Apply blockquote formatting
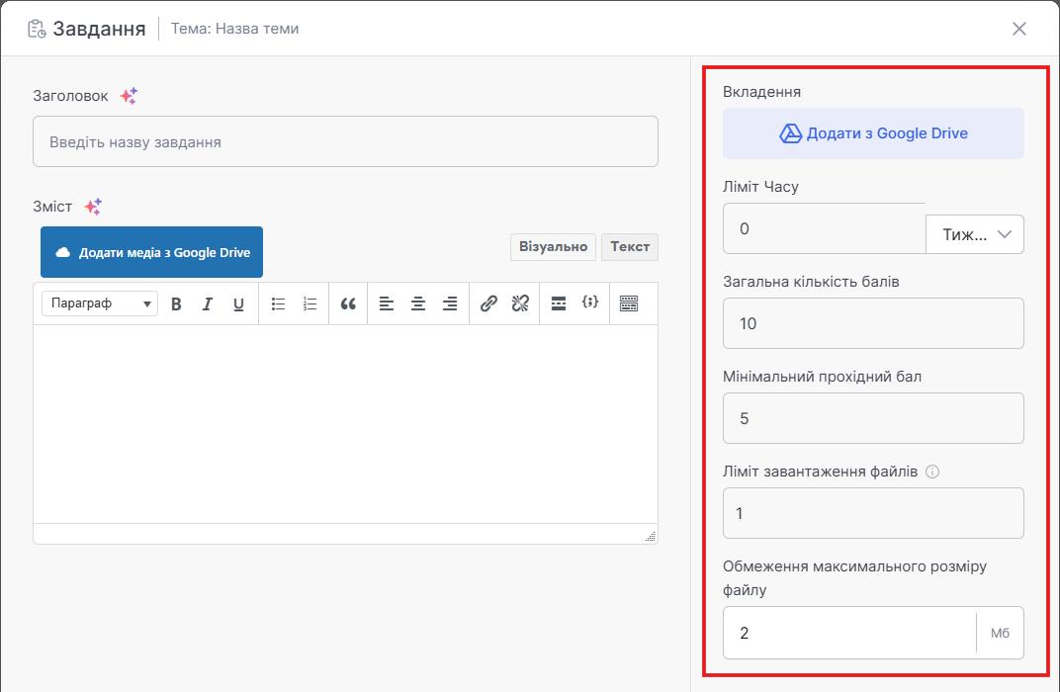 coord(348,304)
